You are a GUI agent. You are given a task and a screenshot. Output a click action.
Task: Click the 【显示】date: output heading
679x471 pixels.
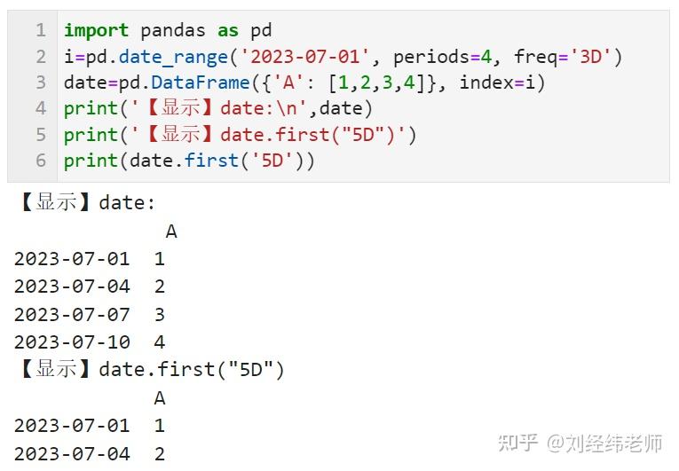tap(88, 202)
